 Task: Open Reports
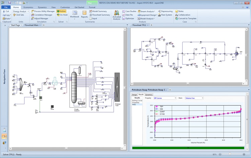(84, 14)
